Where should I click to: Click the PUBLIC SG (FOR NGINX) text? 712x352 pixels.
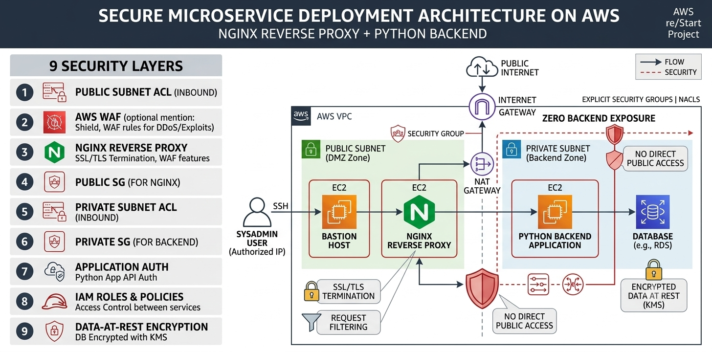click(x=128, y=182)
